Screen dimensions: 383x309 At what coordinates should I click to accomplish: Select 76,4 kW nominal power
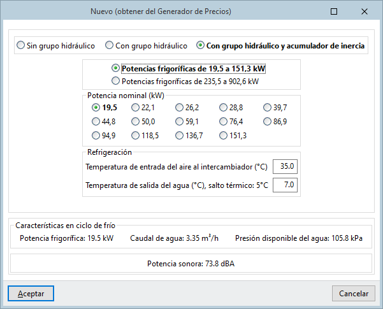tap(224, 121)
